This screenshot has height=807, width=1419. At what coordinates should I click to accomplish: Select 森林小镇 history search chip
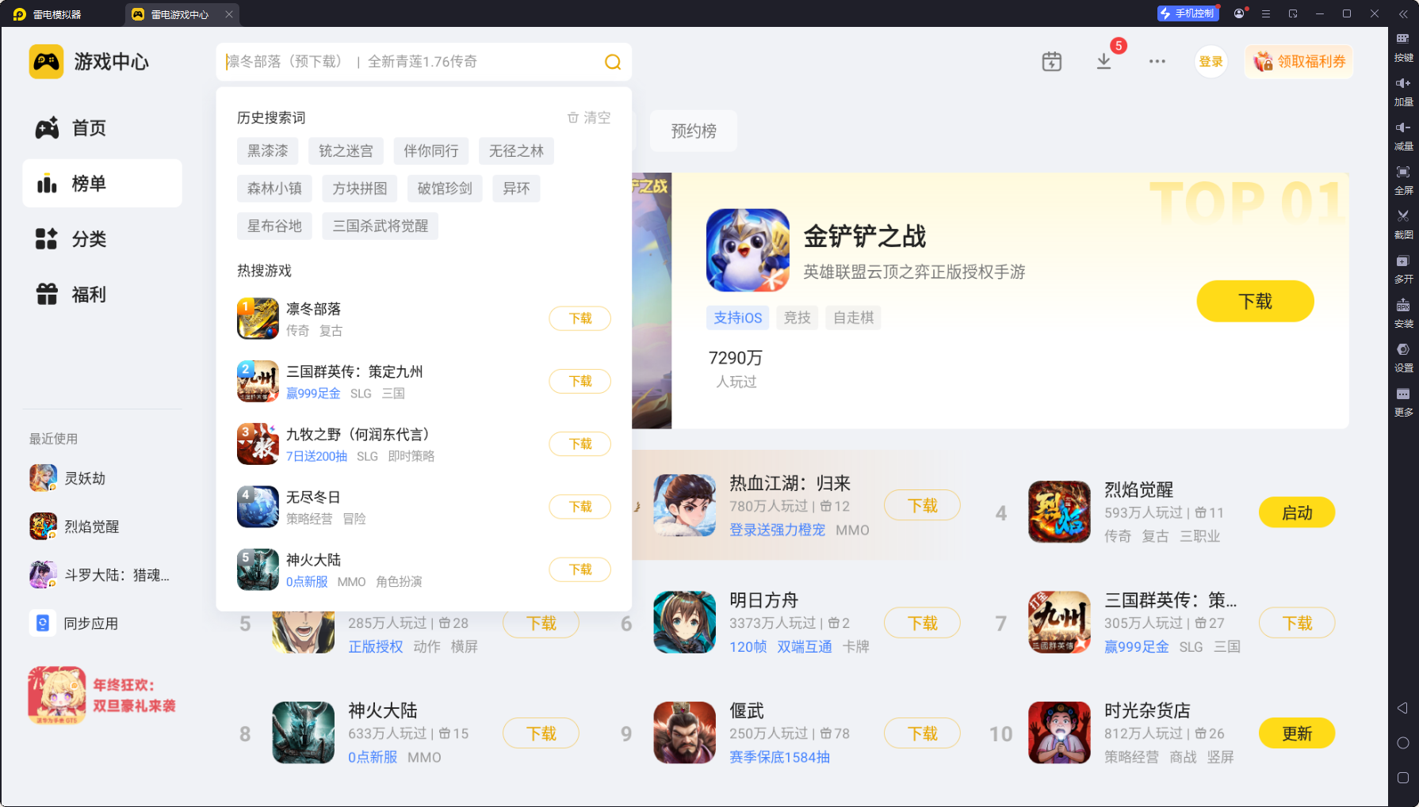274,188
